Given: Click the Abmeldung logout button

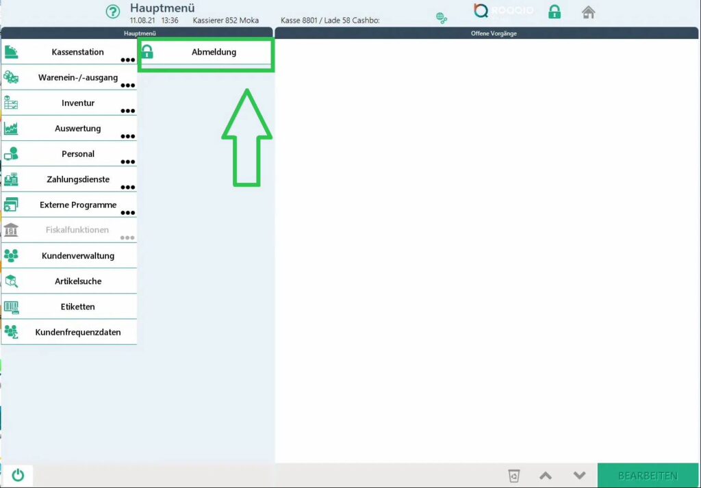Looking at the screenshot, I should pyautogui.click(x=213, y=52).
